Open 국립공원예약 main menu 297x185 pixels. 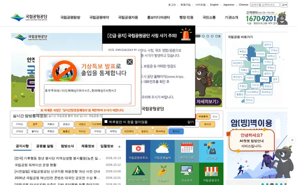(x=99, y=18)
